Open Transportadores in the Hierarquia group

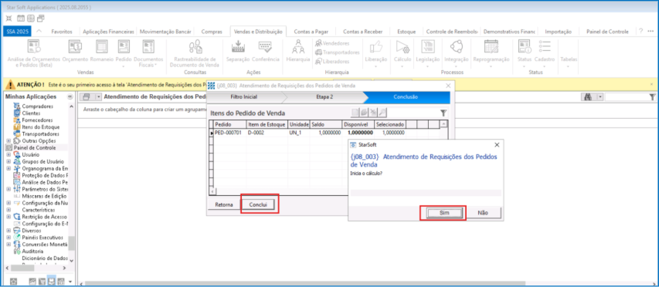(x=338, y=52)
